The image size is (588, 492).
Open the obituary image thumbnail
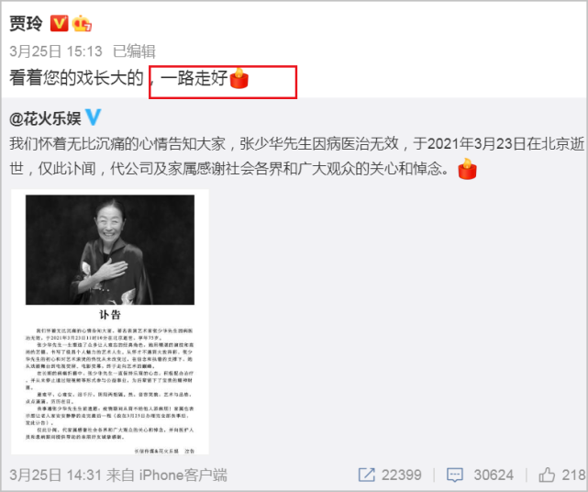[110, 322]
